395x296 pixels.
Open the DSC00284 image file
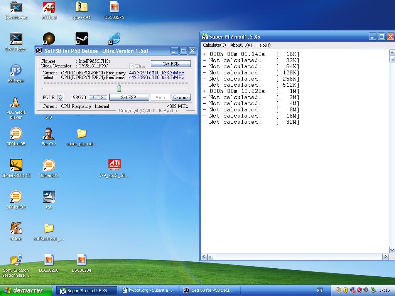81,263
